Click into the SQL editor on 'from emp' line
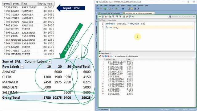Image resolution: width=197 pixels, height=111 pixels. pos(112,27)
